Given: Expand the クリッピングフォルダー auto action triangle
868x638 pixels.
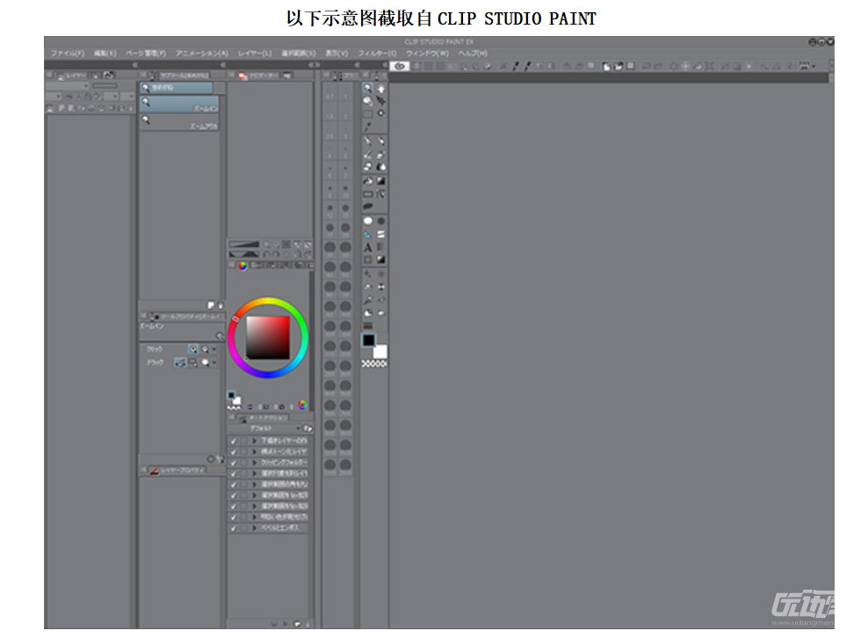Looking at the screenshot, I should [x=255, y=463].
